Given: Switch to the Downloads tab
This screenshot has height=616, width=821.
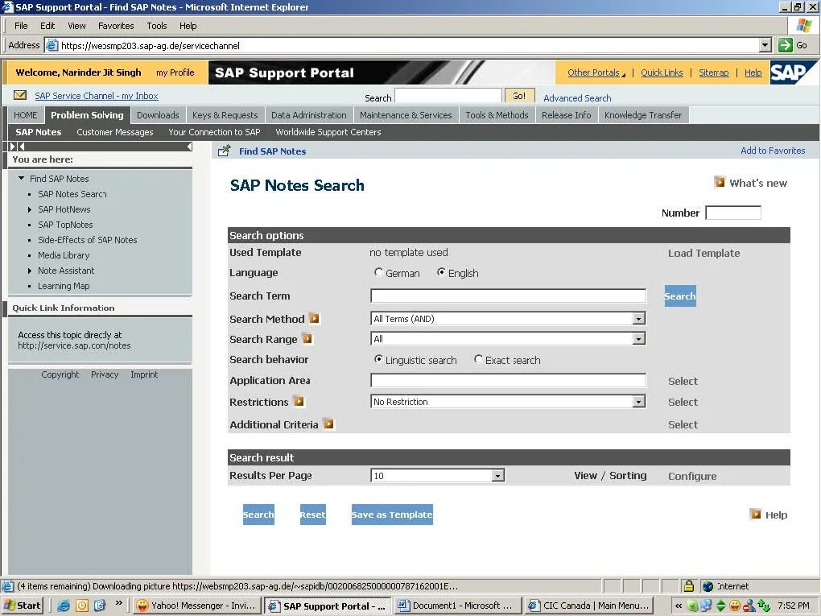Looking at the screenshot, I should (x=158, y=115).
